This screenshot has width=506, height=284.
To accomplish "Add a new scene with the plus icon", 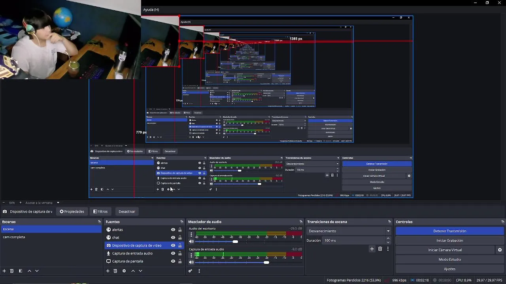I will (x=4, y=271).
